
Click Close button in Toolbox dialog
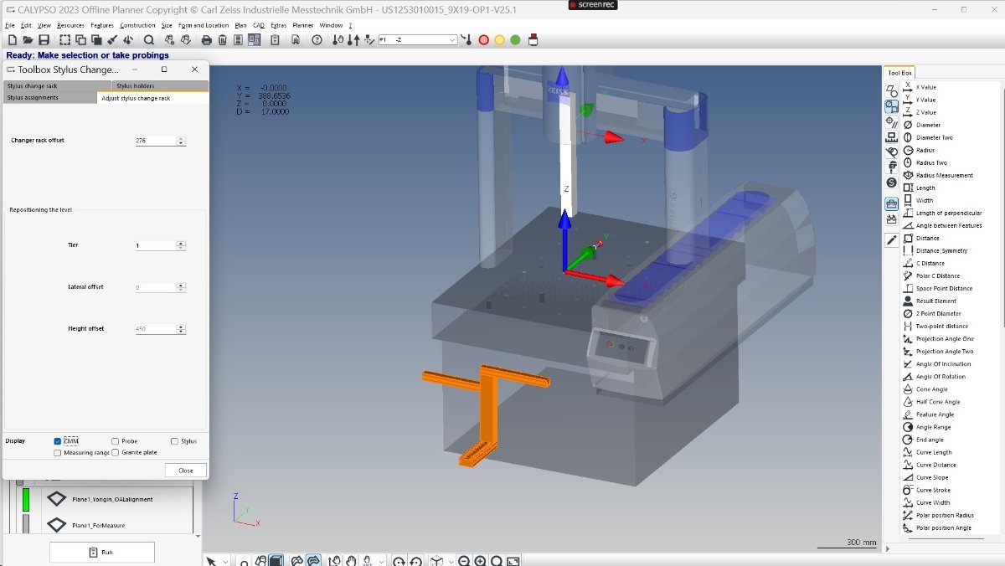pos(186,471)
